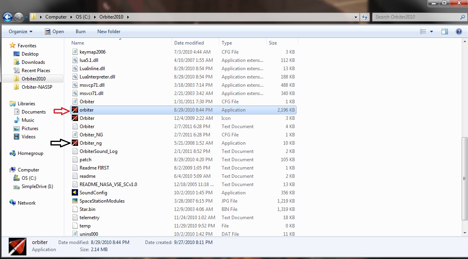The image size is (468, 259).
Task: Select the Orbiter_ng application icon
Action: pos(75,143)
